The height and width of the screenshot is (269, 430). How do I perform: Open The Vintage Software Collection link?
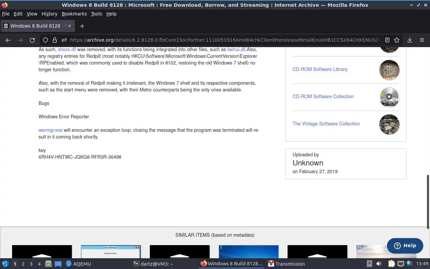point(326,124)
